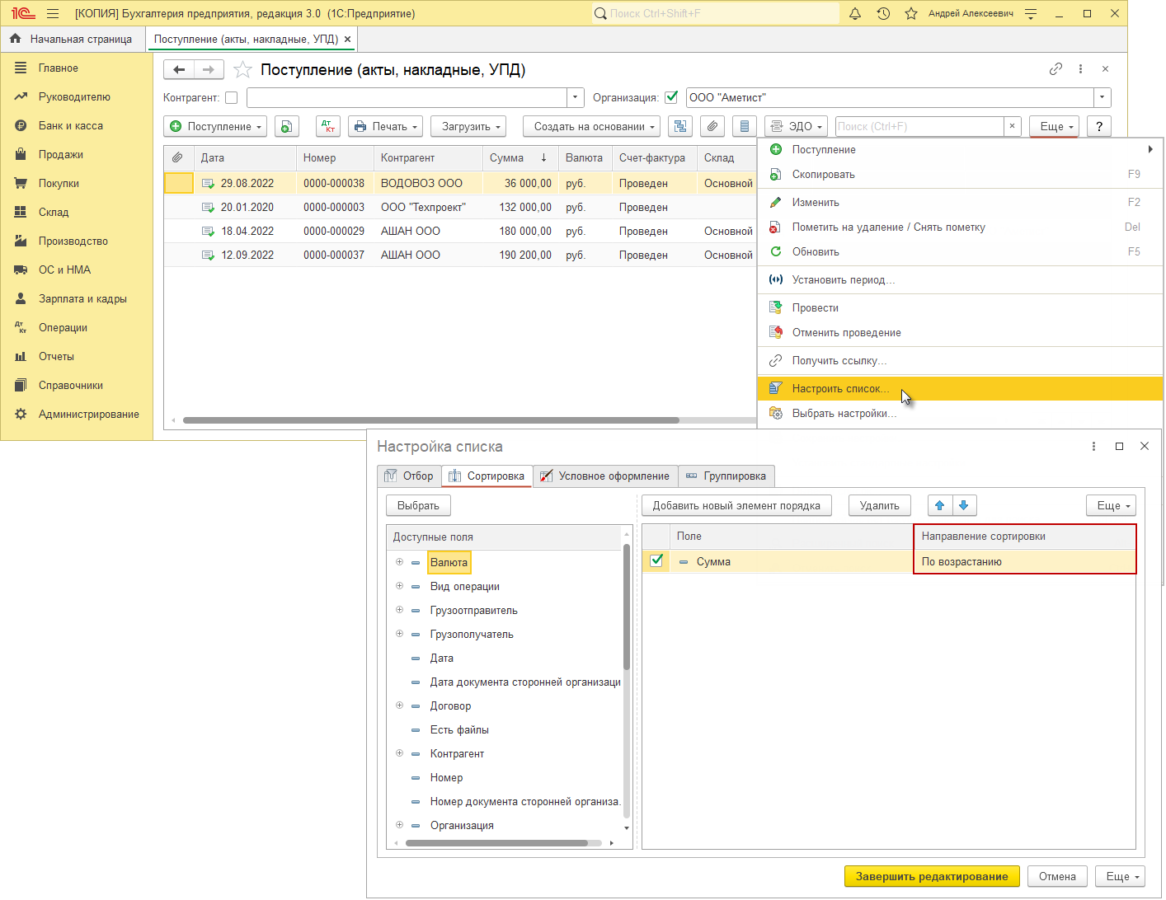Click the attached files paperclip toolbar icon
The height and width of the screenshot is (900, 1166).
tap(712, 126)
